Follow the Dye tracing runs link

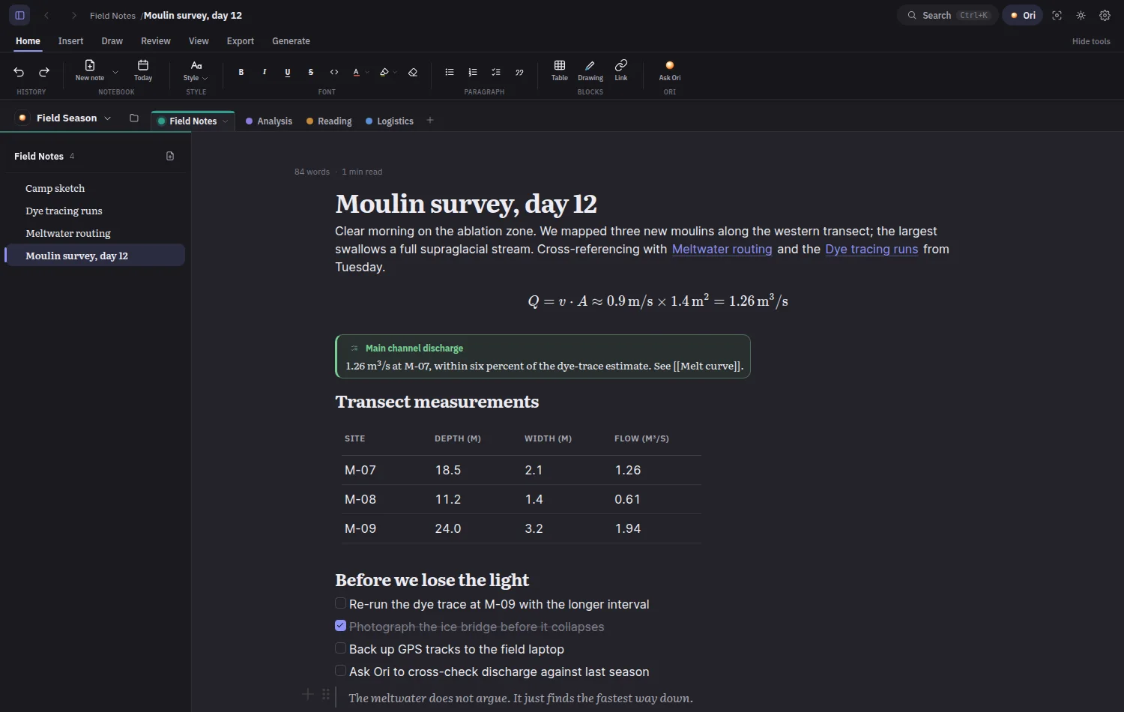[871, 249]
